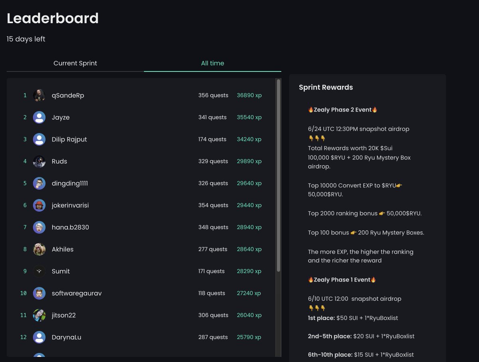
Task: Click the 341 quests count
Action: pyautogui.click(x=212, y=117)
